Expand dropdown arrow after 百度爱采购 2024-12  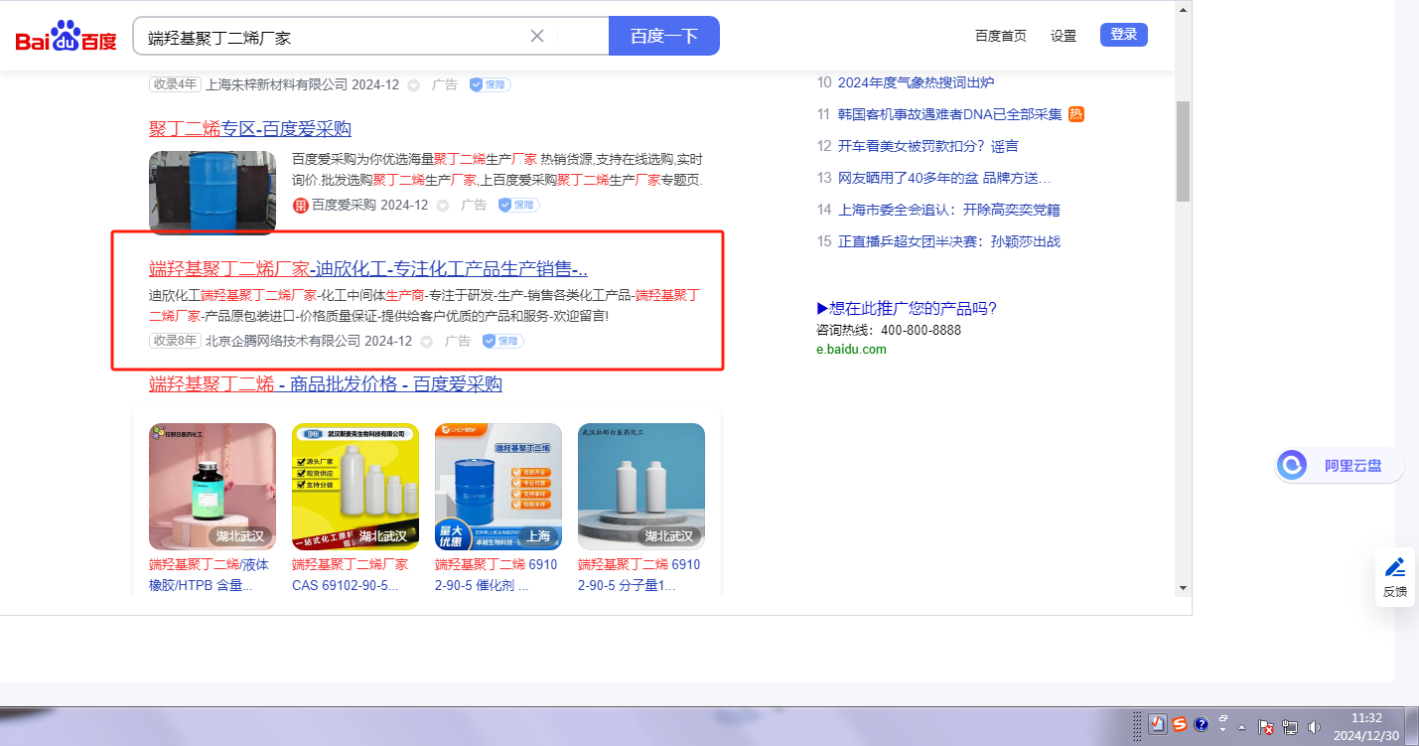[x=443, y=206]
